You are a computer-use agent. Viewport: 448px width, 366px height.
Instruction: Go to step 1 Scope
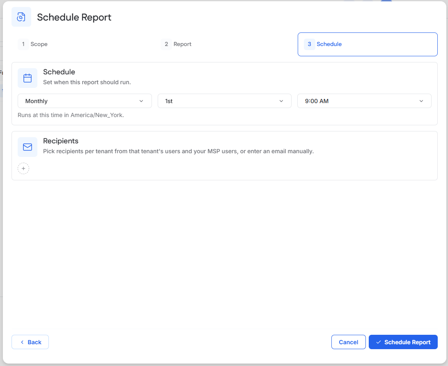tap(32, 44)
